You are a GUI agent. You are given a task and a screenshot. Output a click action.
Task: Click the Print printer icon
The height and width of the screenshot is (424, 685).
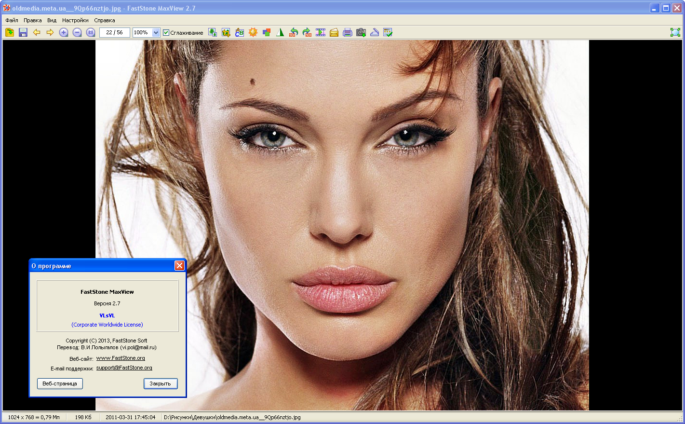pyautogui.click(x=348, y=32)
